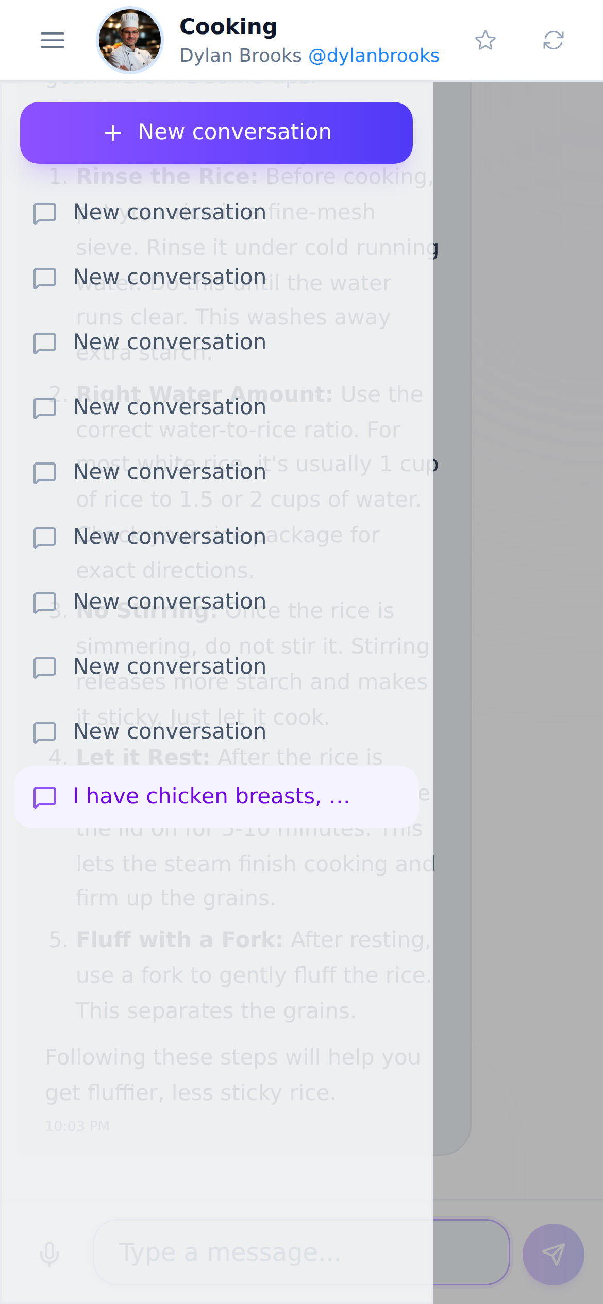Viewport: 603px width, 1304px height.
Task: Open the @dylanbrooks profile link
Action: pyautogui.click(x=374, y=56)
